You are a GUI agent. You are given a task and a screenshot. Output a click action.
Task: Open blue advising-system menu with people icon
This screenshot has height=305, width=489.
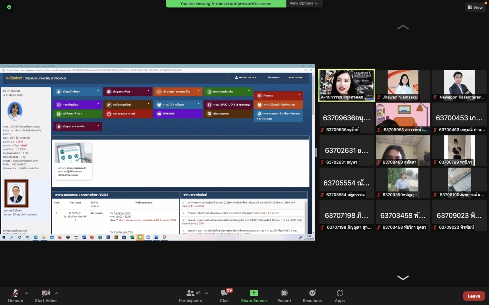(178, 104)
